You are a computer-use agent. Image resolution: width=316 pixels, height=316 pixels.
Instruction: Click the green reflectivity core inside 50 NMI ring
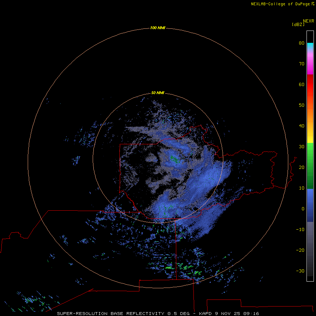click(174, 159)
